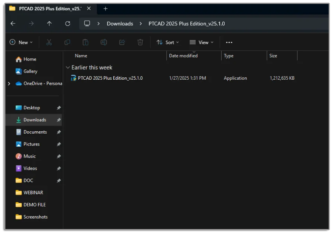The height and width of the screenshot is (236, 336).
Task: Click PTCAD 2025 Plus Edition_v25.1.0 breadcrumb
Action: coord(186,23)
